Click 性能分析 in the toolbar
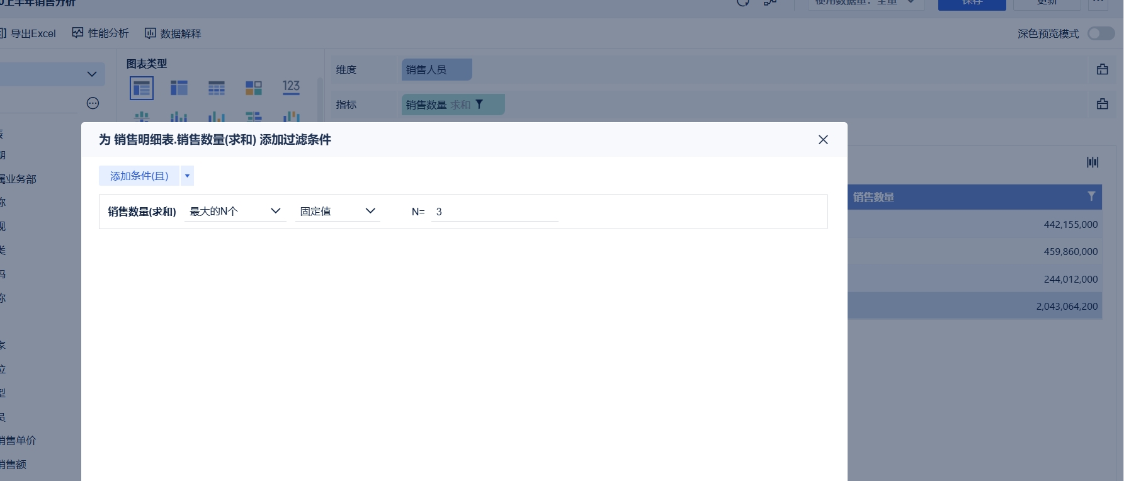 tap(101, 33)
